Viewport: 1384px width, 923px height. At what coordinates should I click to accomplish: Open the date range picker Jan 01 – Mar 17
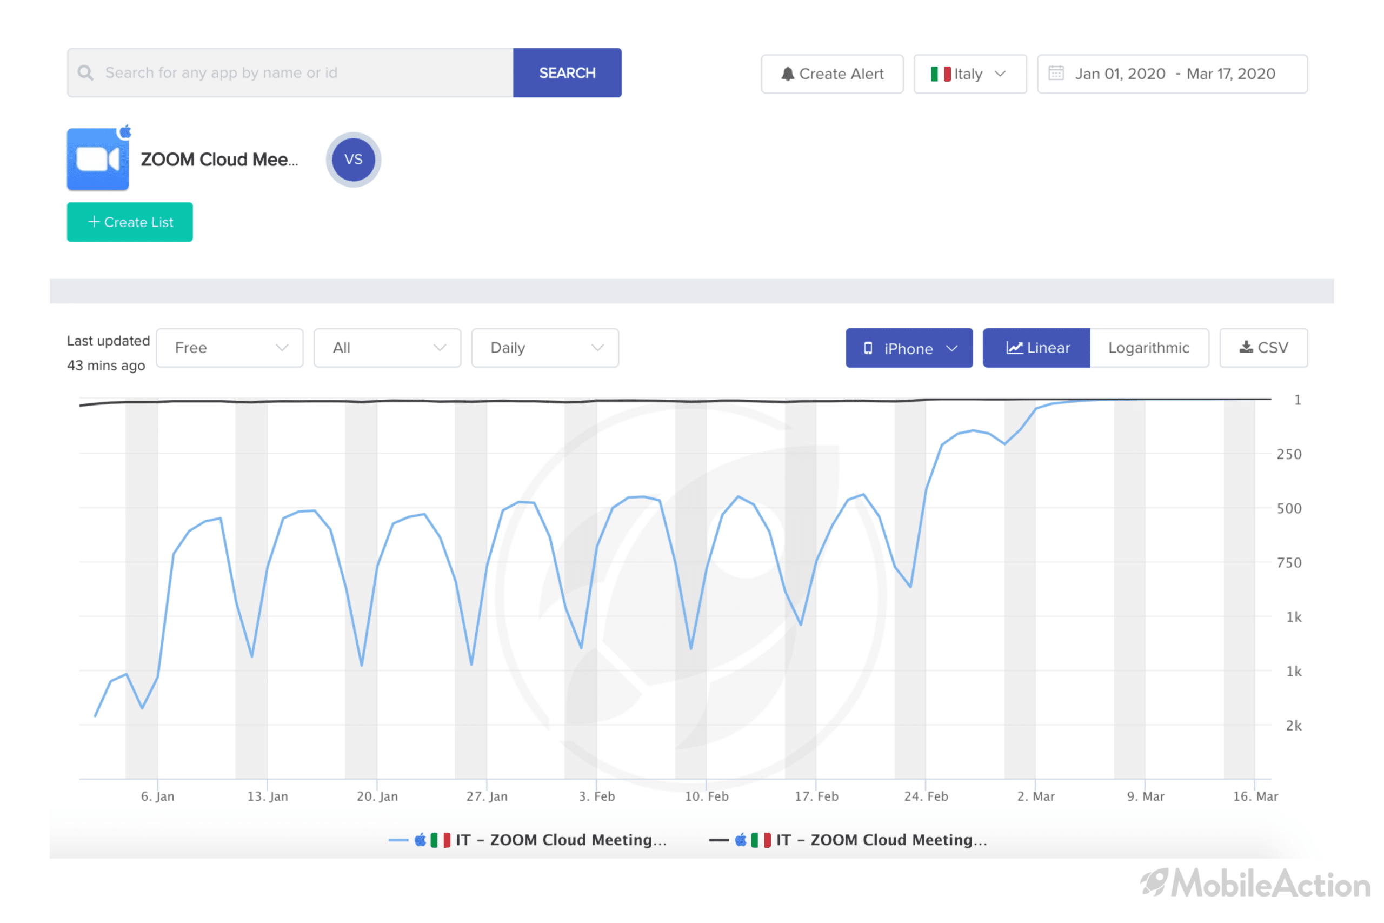(x=1172, y=74)
